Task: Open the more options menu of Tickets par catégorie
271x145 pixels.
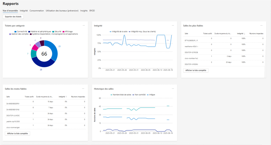Action: [84, 26]
